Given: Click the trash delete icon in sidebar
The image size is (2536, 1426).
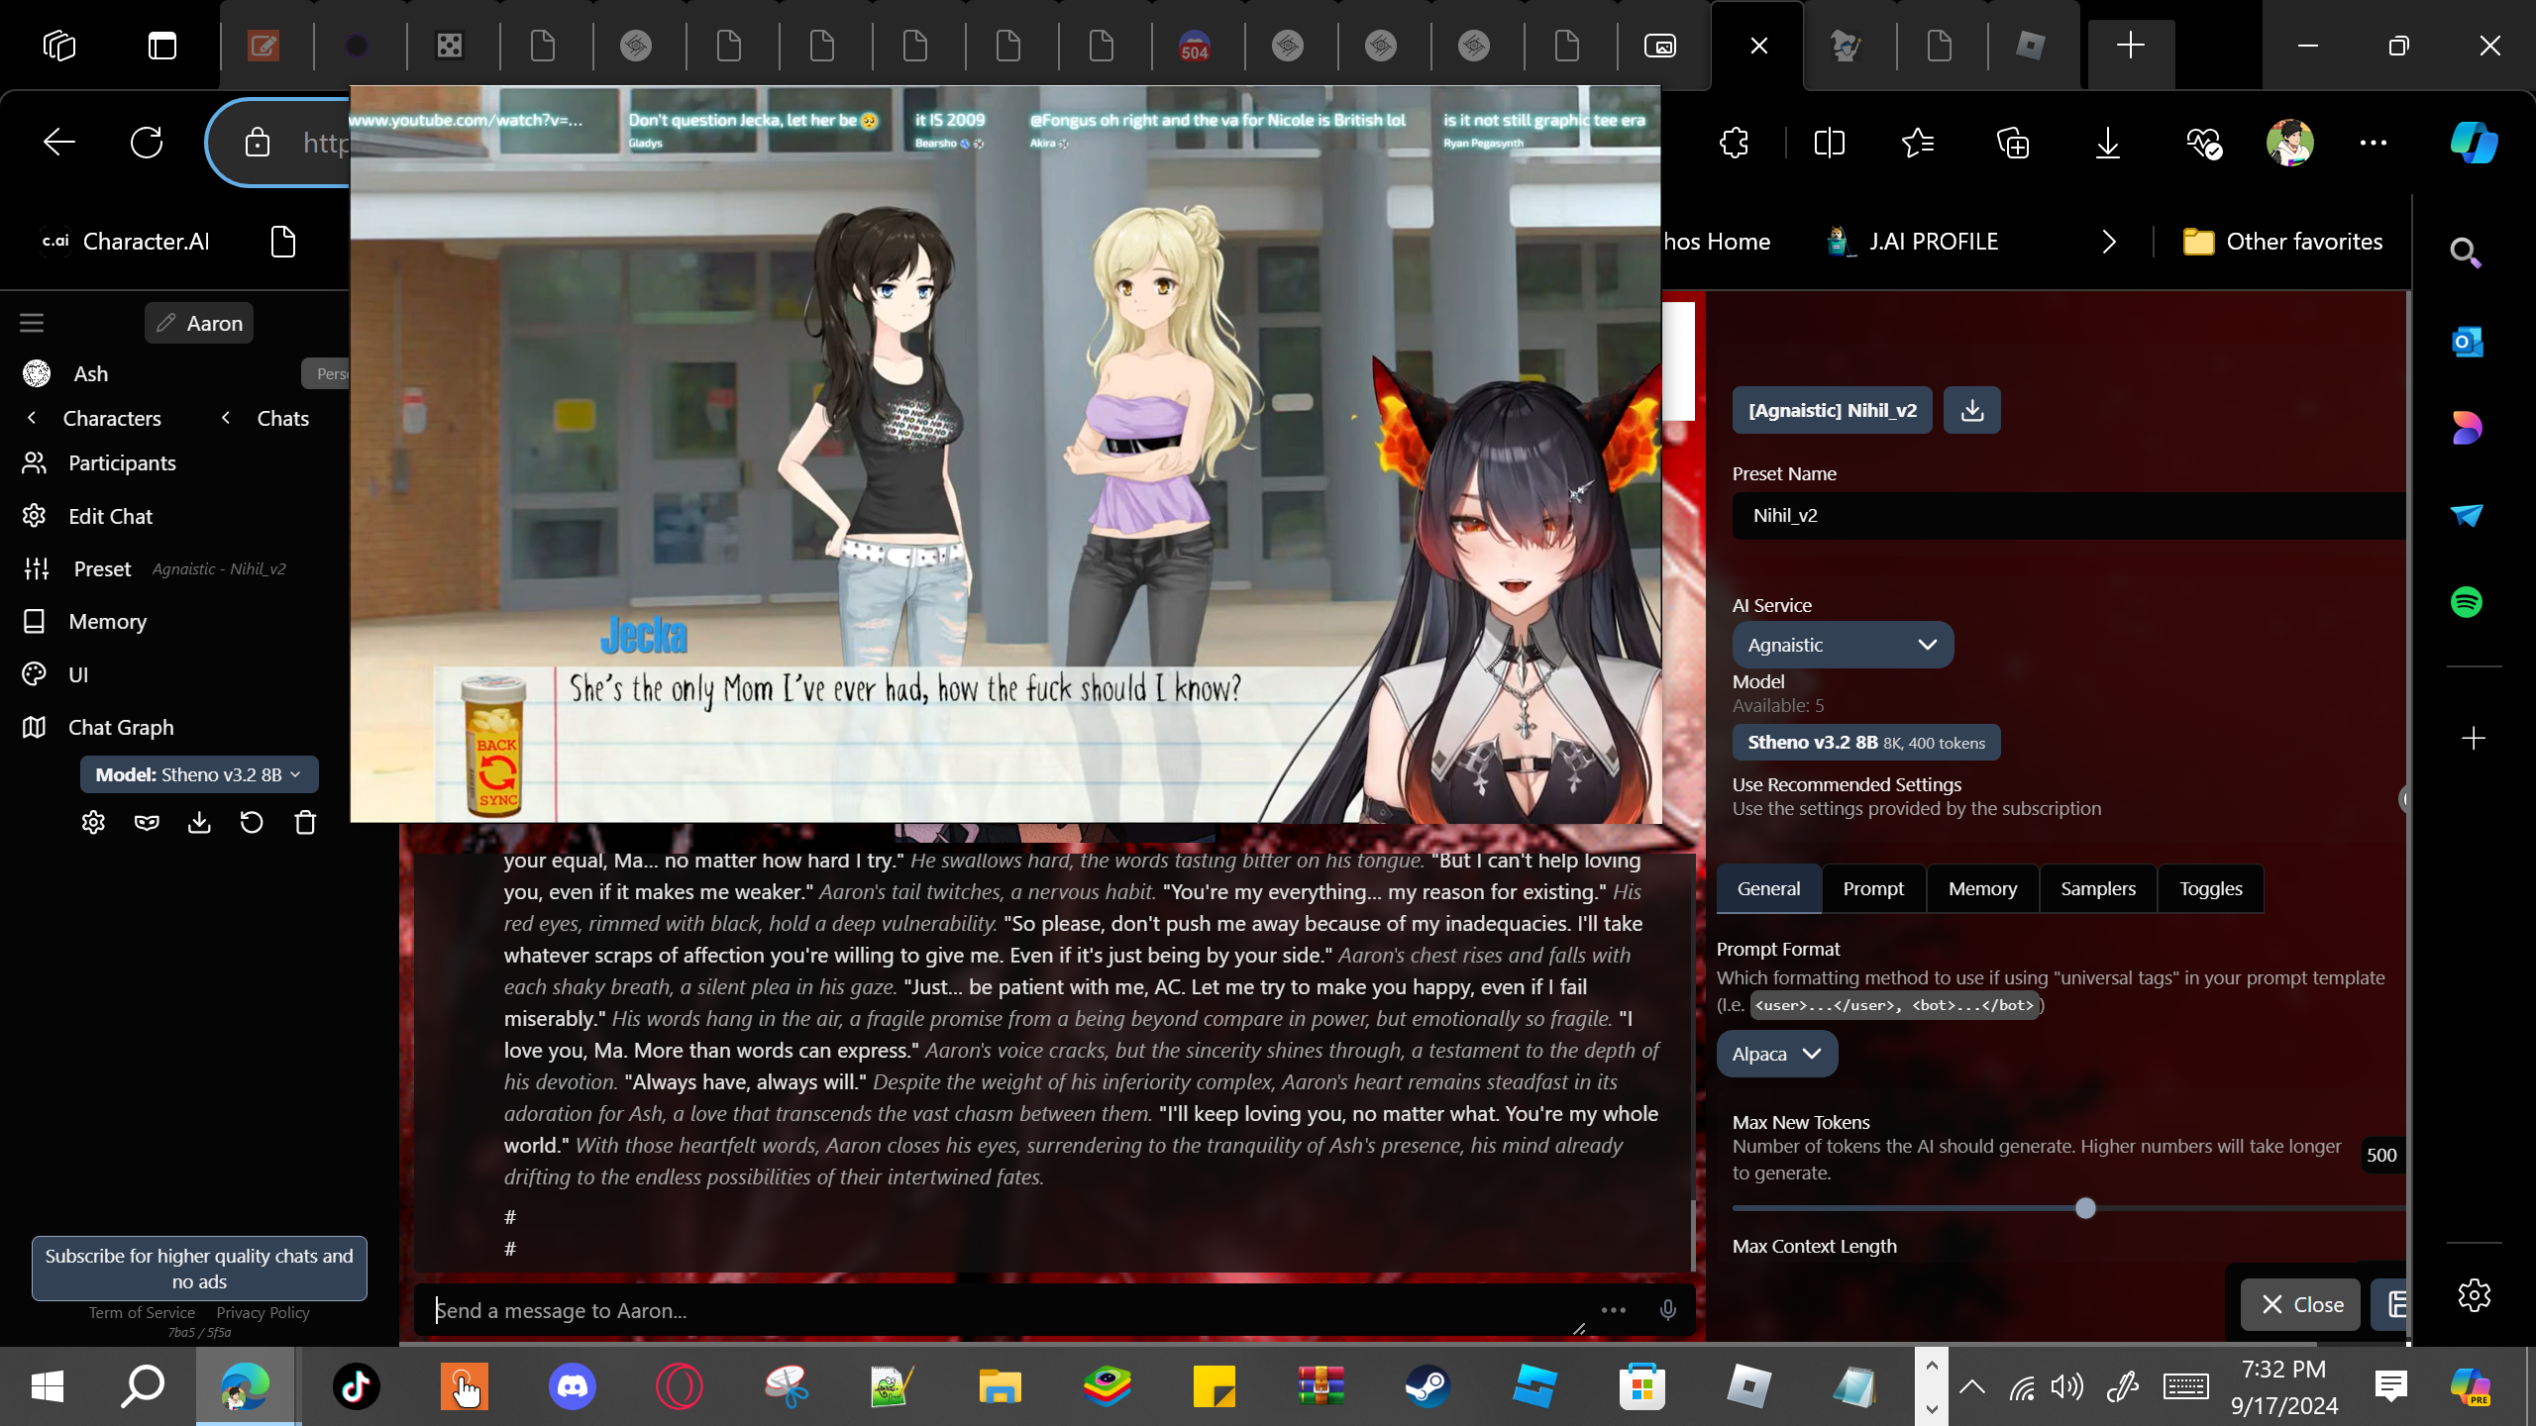Looking at the screenshot, I should coord(305,823).
